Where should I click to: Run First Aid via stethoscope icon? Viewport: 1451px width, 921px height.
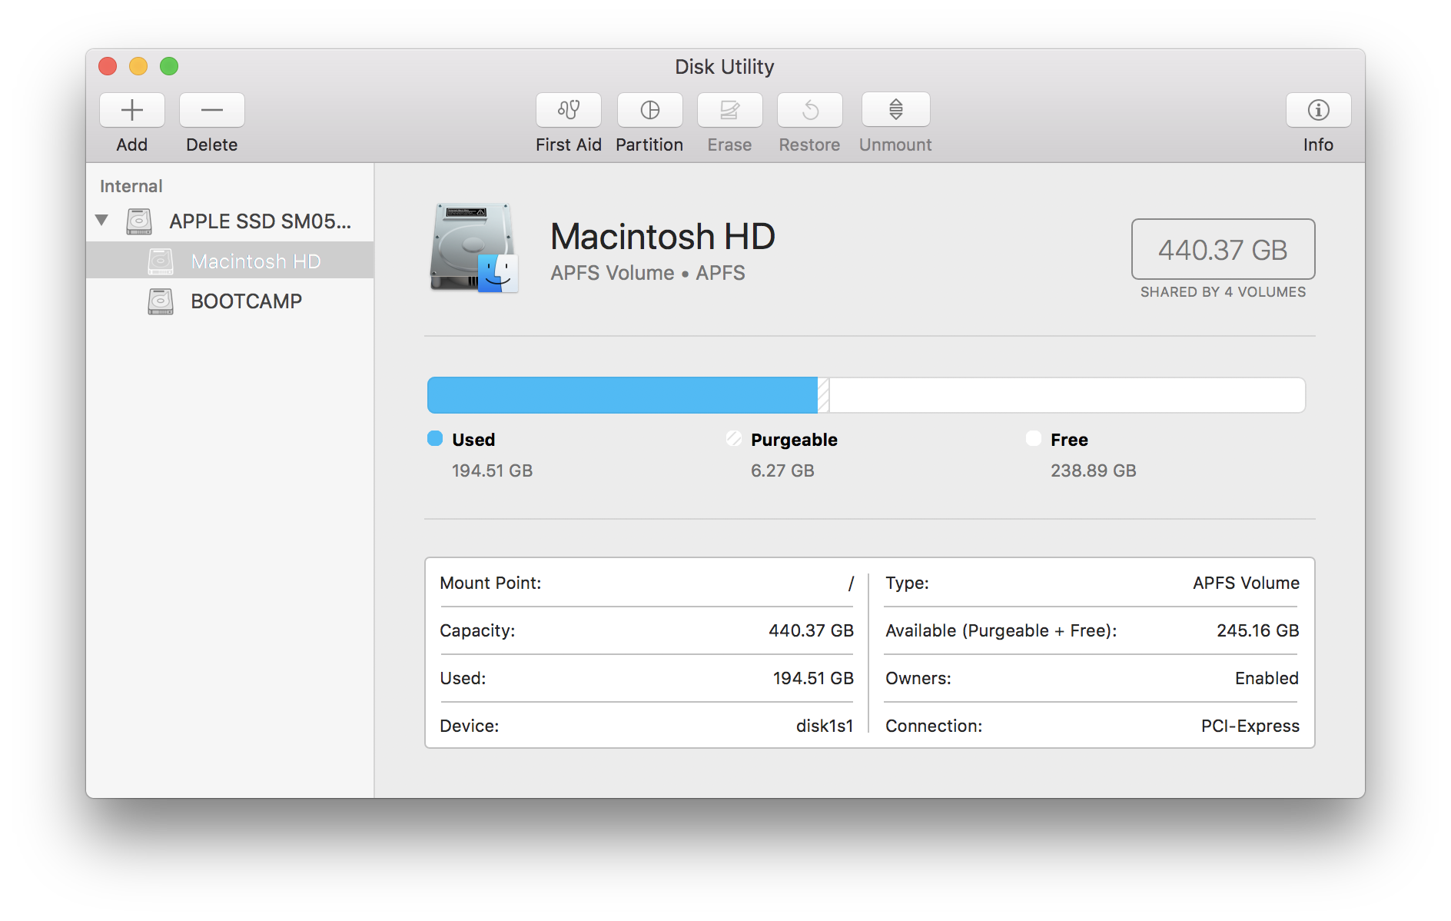click(x=569, y=110)
